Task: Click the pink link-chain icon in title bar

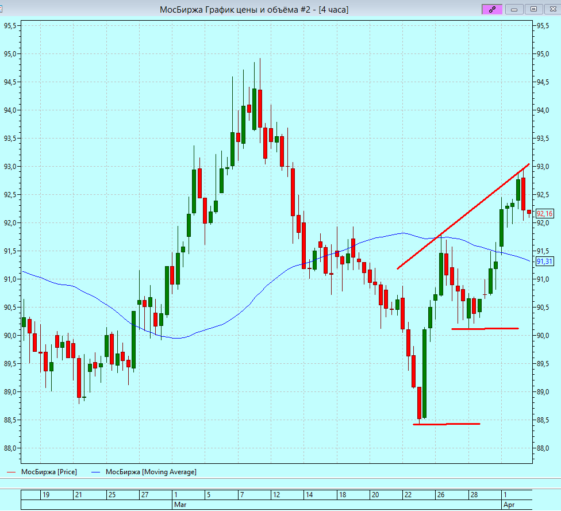Action: point(492,9)
